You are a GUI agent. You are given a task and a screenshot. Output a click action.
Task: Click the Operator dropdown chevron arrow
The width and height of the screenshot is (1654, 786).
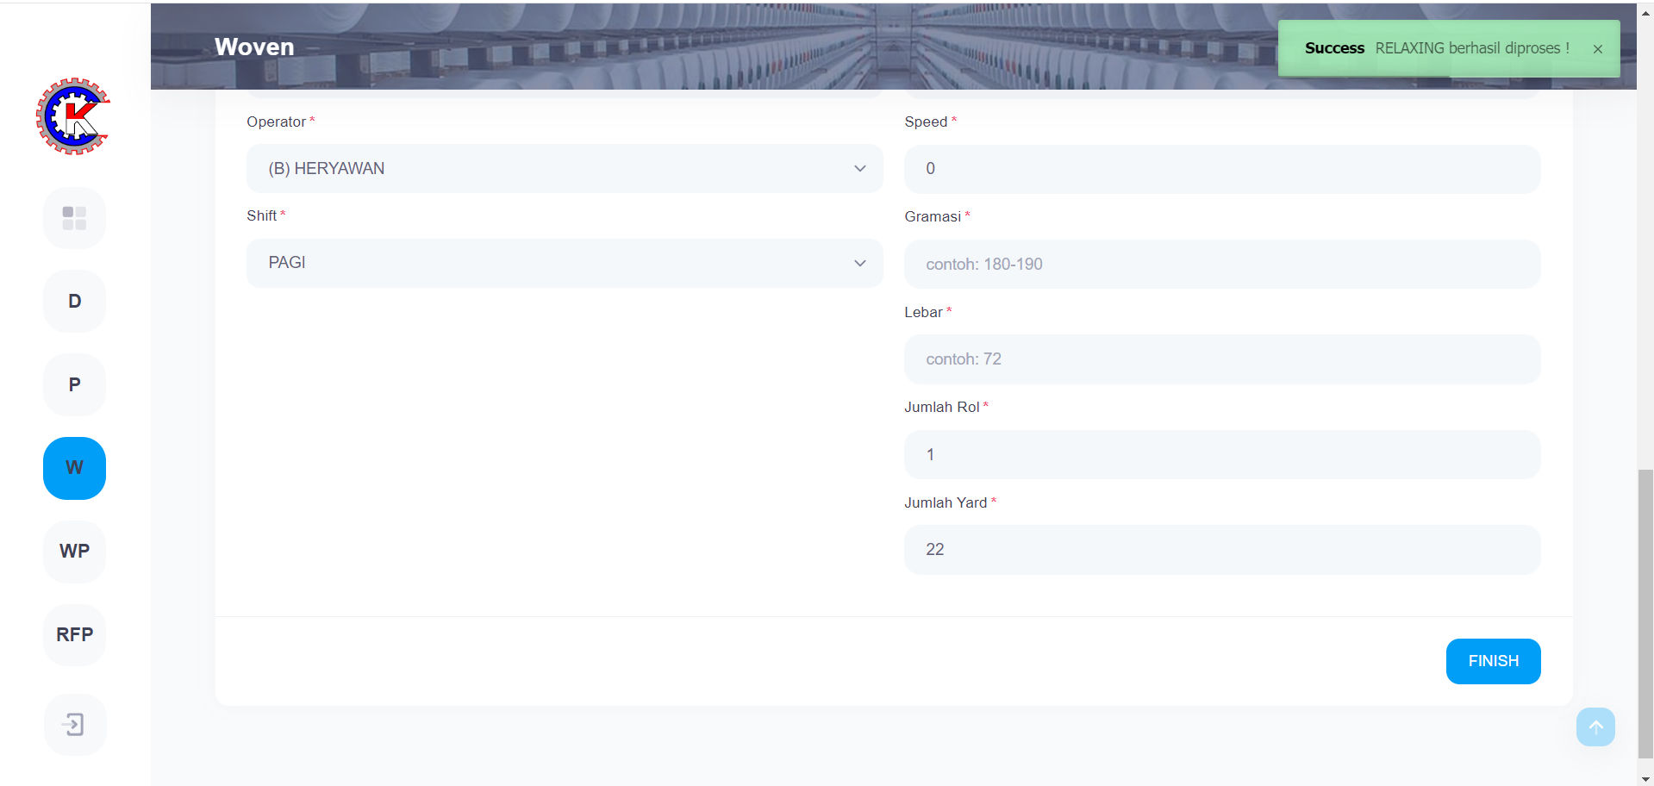tap(859, 169)
